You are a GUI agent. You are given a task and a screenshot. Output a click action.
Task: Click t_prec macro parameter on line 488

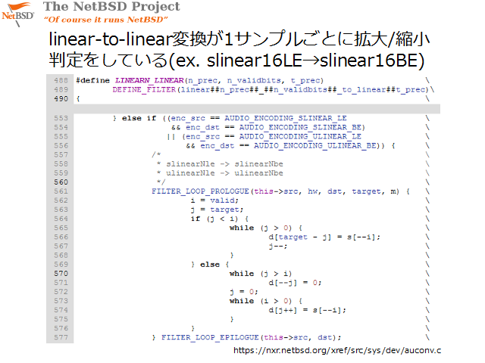[x=305, y=81]
